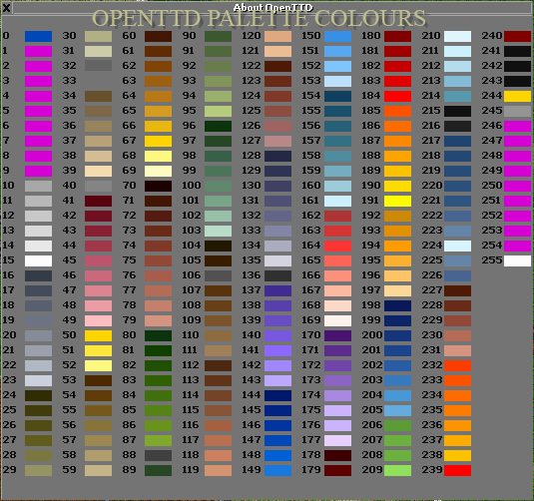This screenshot has height=501, width=534.
Task: Select the dark brown swatch 60
Action: click(159, 37)
